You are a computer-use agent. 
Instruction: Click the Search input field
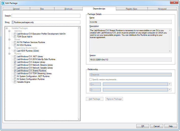(46, 16)
